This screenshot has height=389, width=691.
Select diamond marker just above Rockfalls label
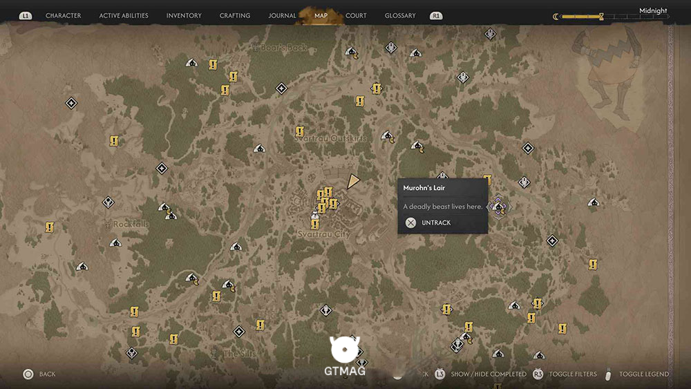click(x=108, y=202)
